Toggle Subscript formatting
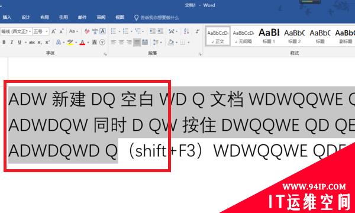Viewport: 355px width, 213px height. point(40,43)
